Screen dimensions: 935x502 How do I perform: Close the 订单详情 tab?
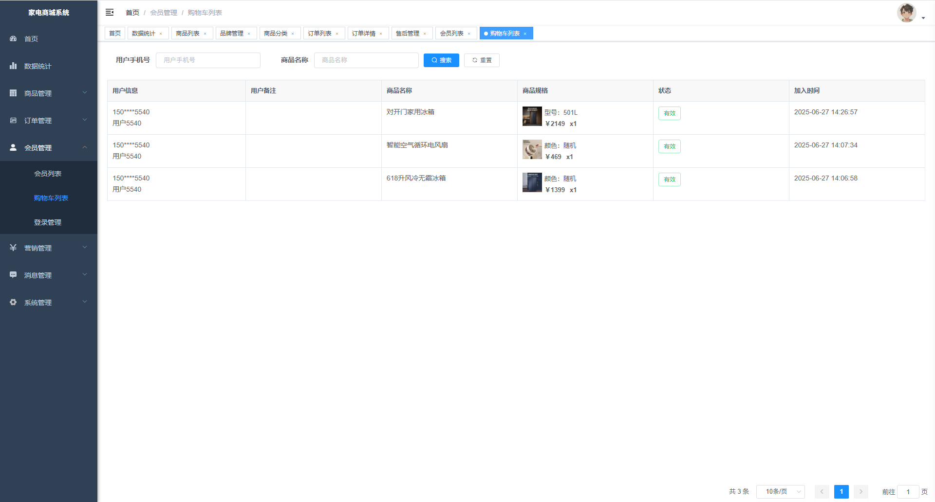[381, 34]
